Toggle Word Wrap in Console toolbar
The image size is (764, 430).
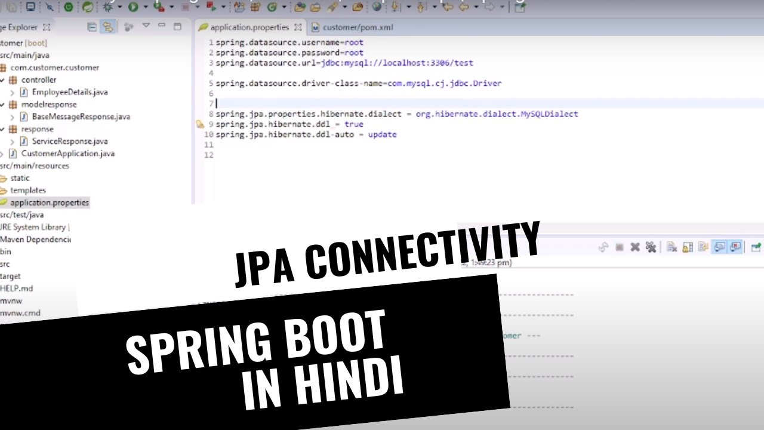tap(704, 247)
